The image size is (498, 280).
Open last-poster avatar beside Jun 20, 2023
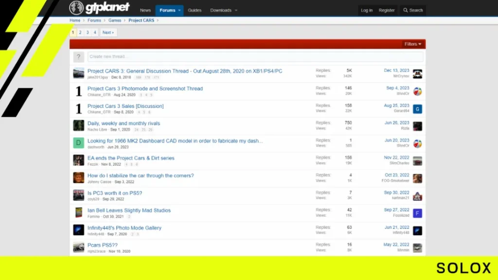[417, 143]
